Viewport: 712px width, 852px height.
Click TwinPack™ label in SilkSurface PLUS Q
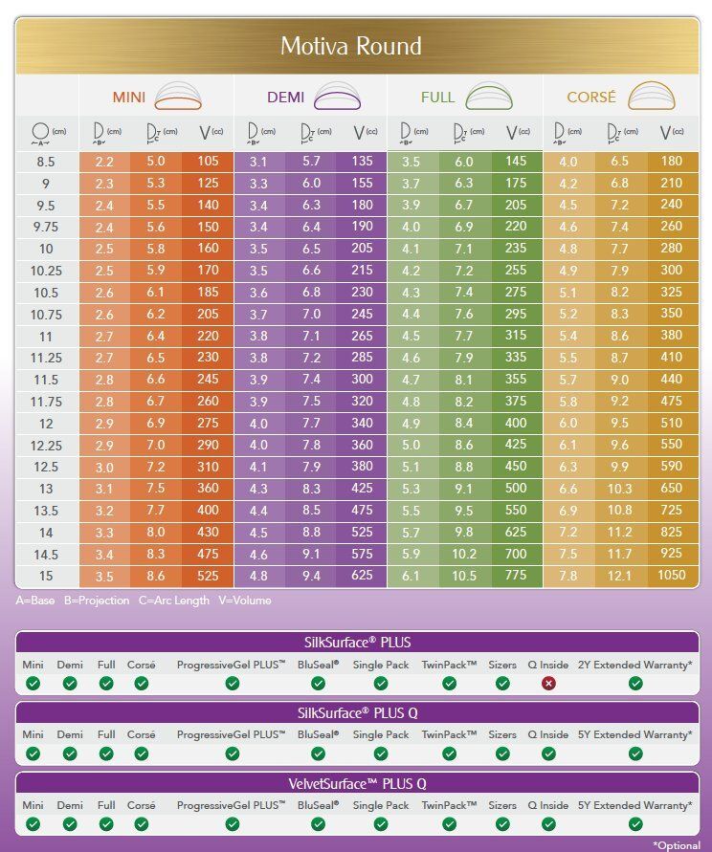click(449, 734)
